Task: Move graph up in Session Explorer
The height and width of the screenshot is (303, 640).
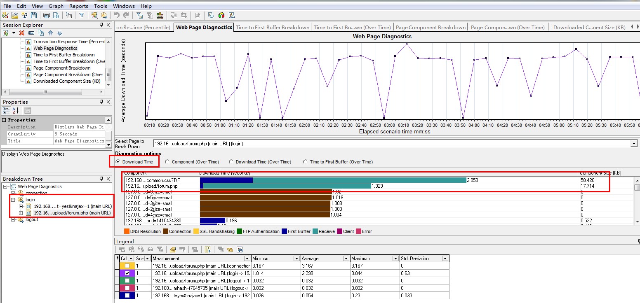Action: [x=51, y=33]
